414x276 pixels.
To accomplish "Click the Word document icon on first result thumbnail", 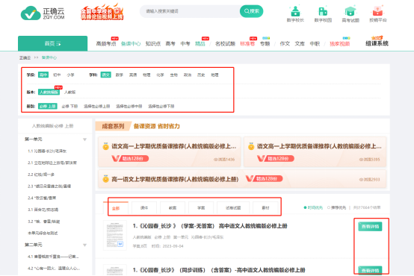I will pos(120,244).
